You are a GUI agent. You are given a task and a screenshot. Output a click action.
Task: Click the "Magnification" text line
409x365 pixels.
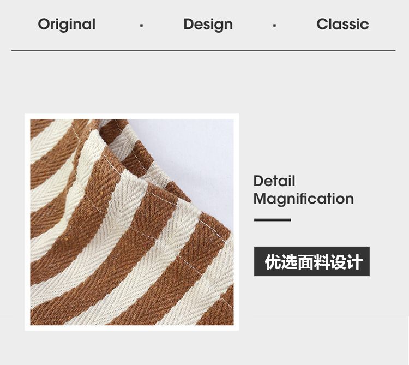click(304, 199)
